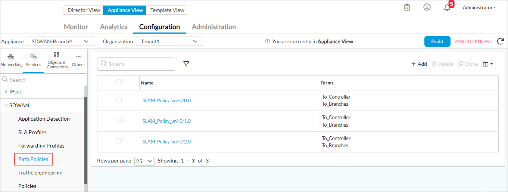Open the column selector icon

click(x=488, y=64)
